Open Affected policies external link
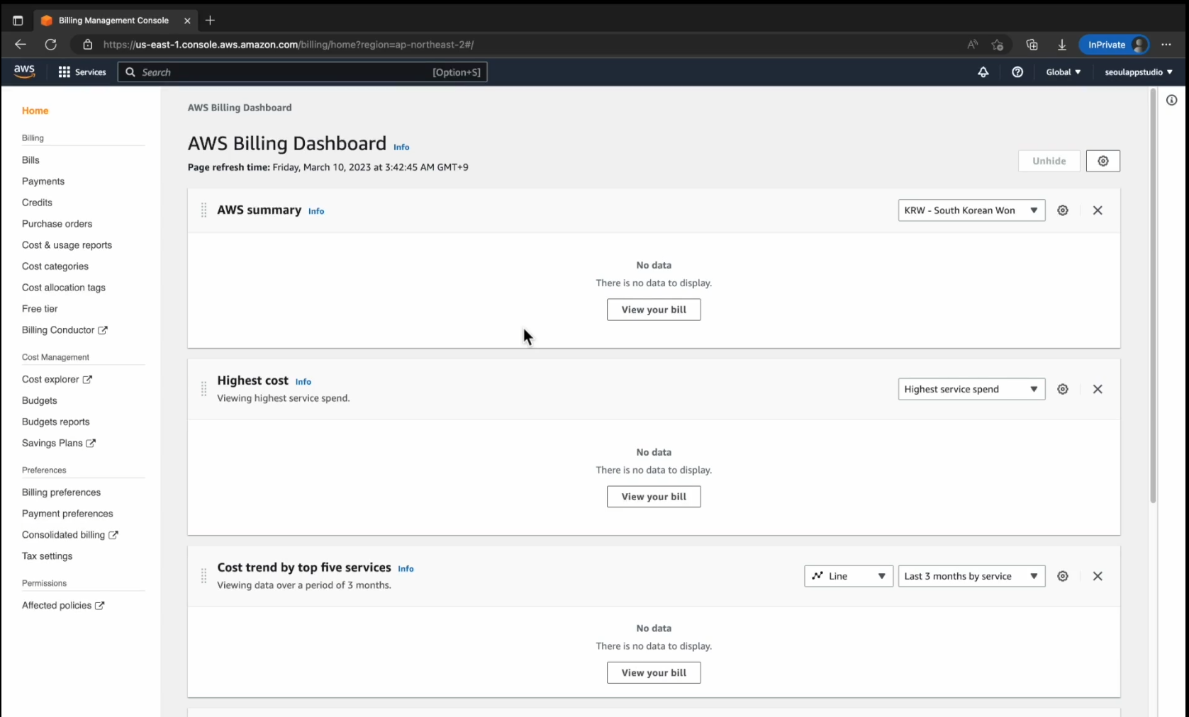The height and width of the screenshot is (717, 1189). tap(63, 605)
